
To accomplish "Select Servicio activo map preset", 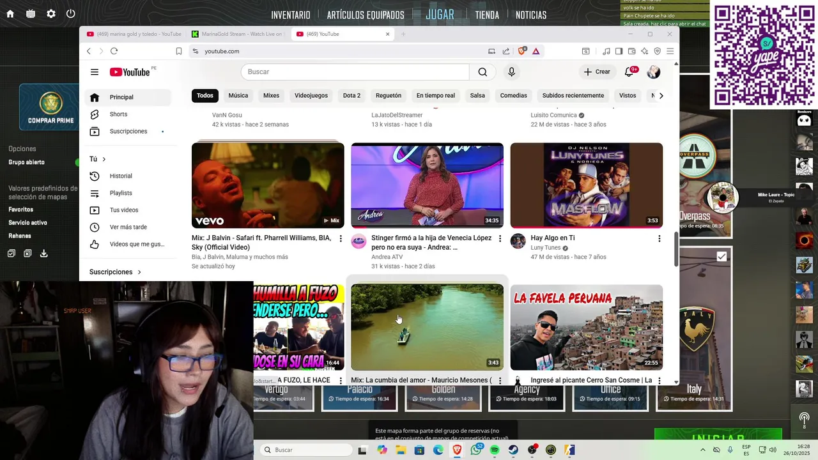I will point(27,223).
